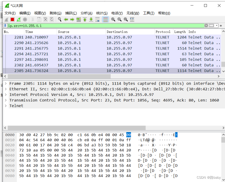The height and width of the screenshot is (182, 225).
Task: Zoom out the packet text
Action: coord(120,19)
